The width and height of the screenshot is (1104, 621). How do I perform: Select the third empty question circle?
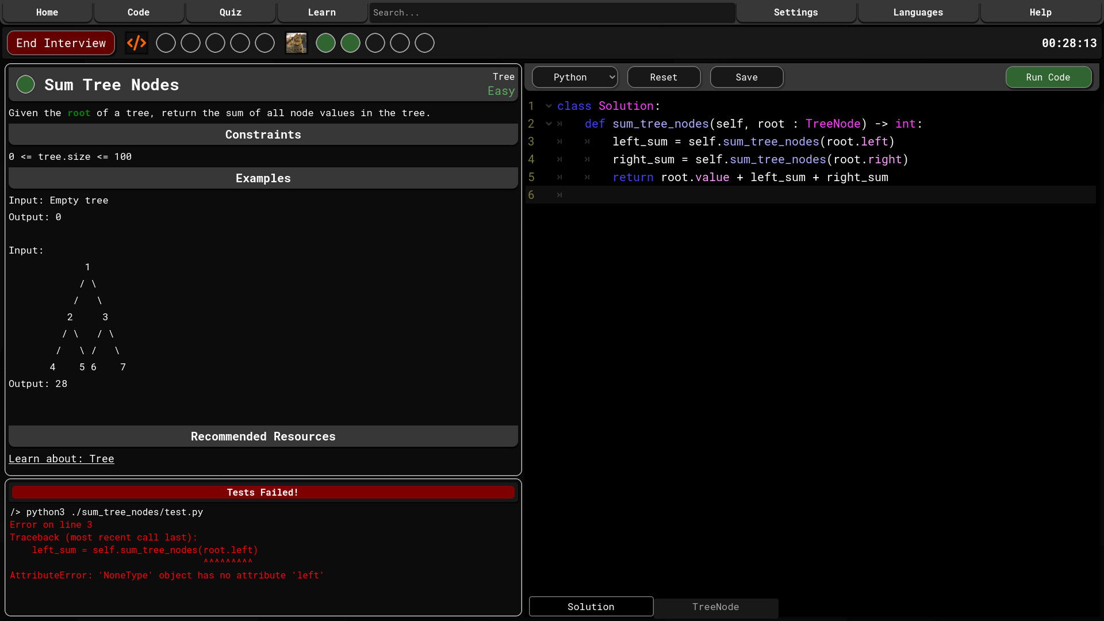pyautogui.click(x=214, y=43)
